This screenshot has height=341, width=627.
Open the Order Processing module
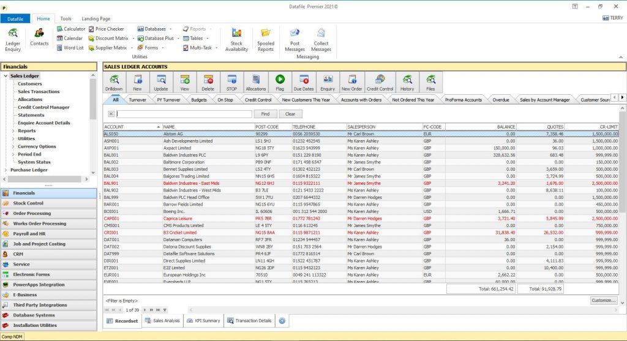point(48,214)
